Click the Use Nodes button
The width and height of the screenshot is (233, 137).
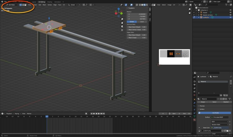point(215,113)
